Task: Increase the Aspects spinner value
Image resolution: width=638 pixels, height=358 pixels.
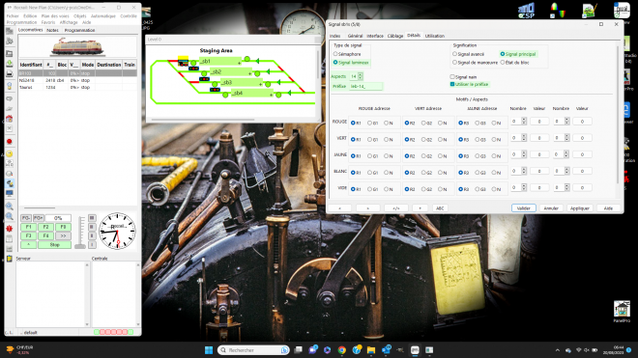Action: 361,74
